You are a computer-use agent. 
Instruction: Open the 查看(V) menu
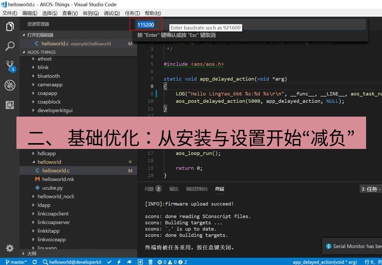click(x=70, y=13)
